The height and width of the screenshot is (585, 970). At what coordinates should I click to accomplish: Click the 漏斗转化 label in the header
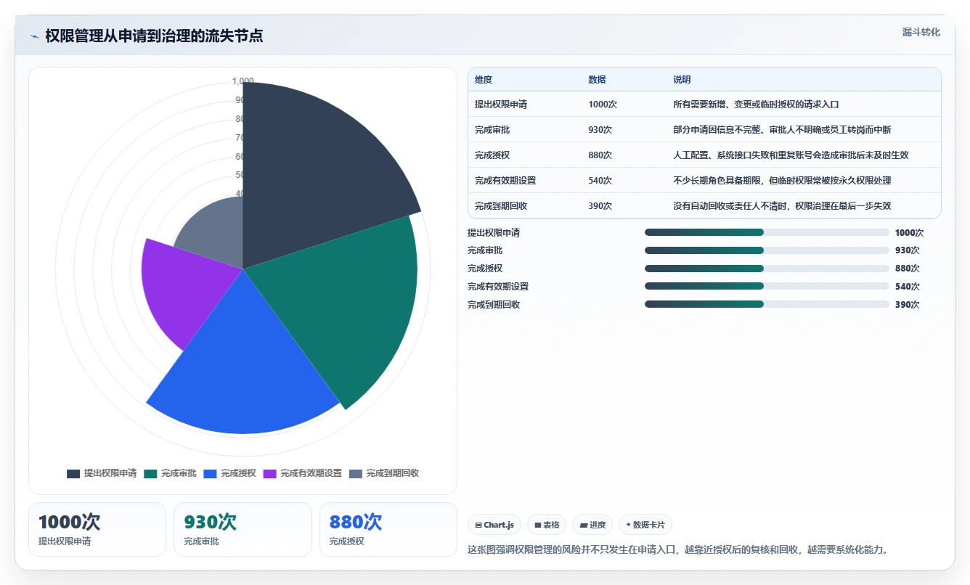pos(921,32)
